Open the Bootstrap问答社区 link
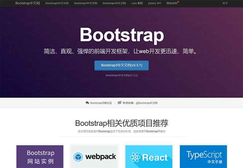 (x=101, y=103)
